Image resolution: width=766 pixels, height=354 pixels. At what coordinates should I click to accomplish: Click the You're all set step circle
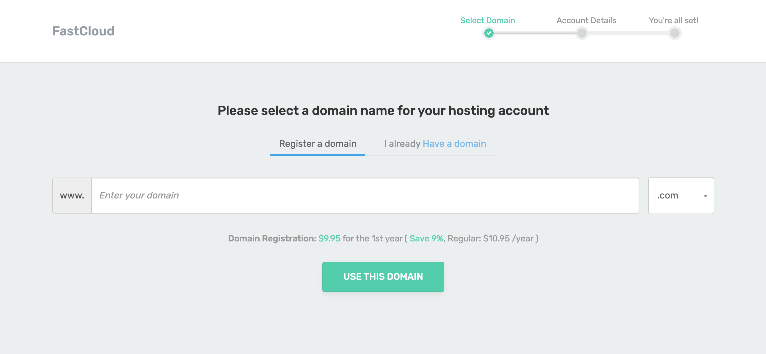[x=675, y=33]
